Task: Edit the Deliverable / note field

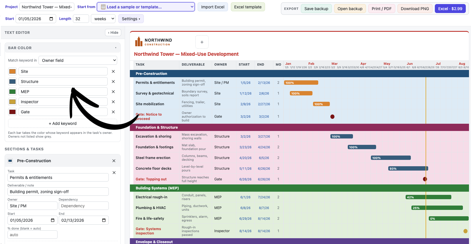Action: (x=58, y=192)
